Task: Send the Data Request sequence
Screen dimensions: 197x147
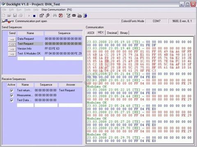Action: click(x=12, y=39)
